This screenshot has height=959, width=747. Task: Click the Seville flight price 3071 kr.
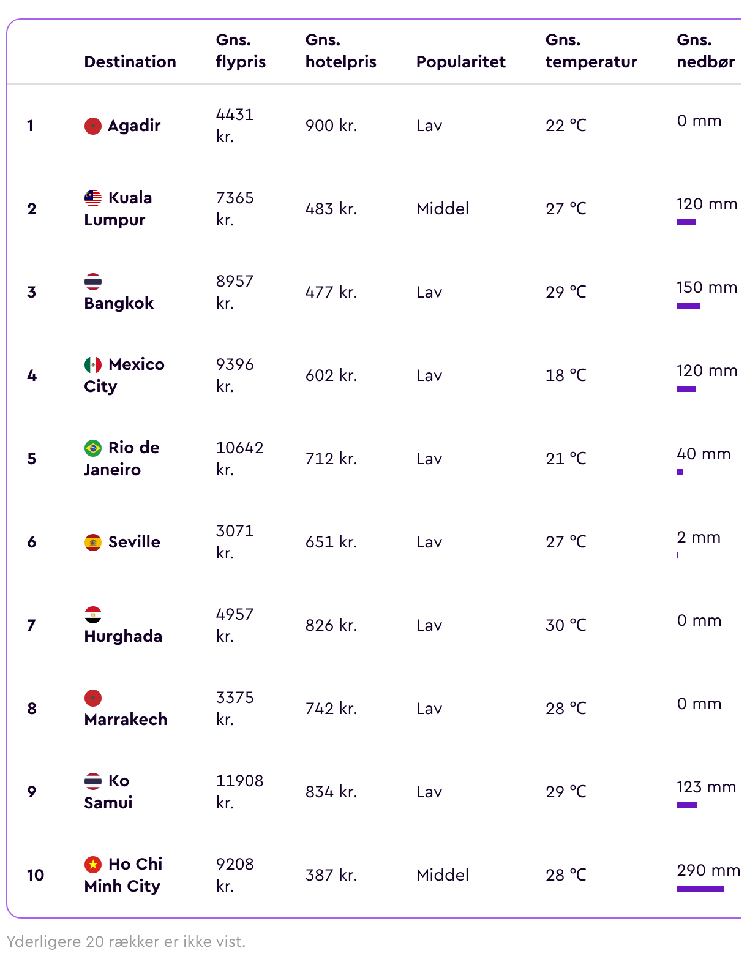click(235, 542)
